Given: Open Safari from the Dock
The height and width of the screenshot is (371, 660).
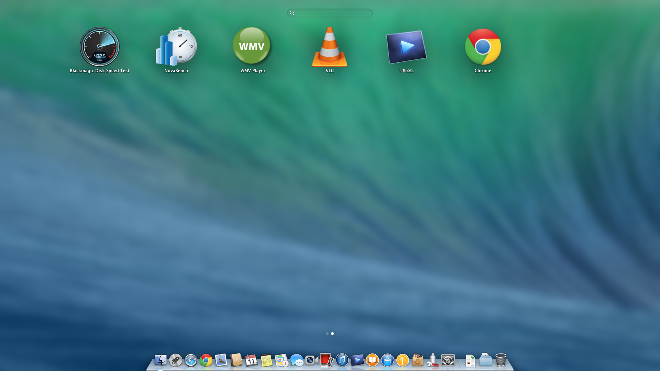Looking at the screenshot, I should pos(191,360).
